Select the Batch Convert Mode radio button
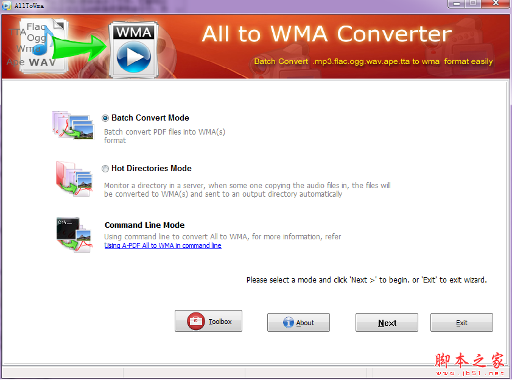 [105, 118]
